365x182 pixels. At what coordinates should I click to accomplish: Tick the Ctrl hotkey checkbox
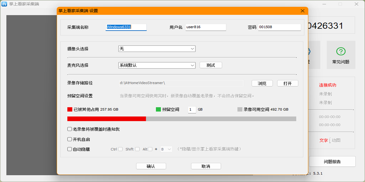(120, 149)
